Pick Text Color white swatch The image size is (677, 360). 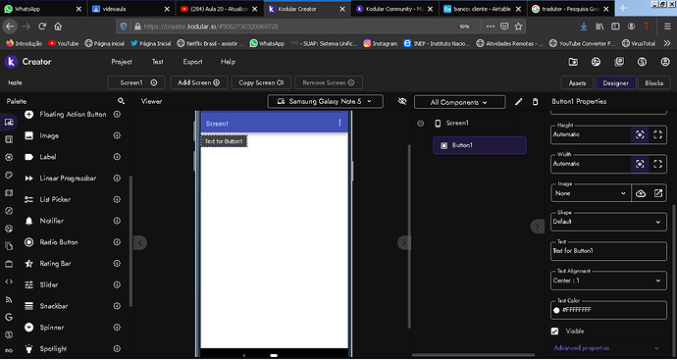pyautogui.click(x=556, y=310)
